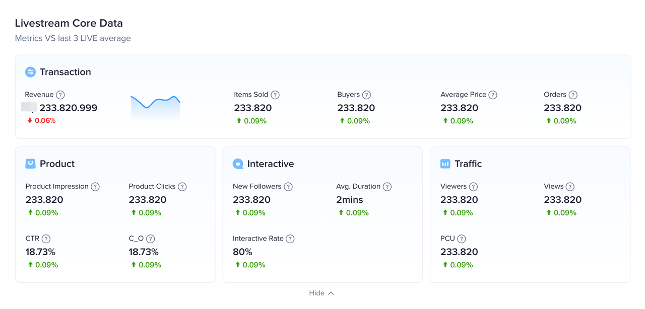Image resolution: width=645 pixels, height=309 pixels.
Task: Click the Views help icon
Action: (x=570, y=187)
